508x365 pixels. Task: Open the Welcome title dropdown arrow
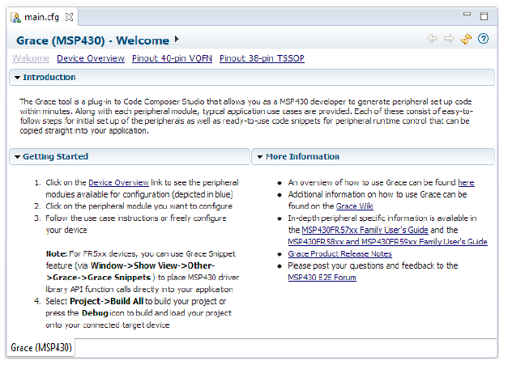[177, 39]
